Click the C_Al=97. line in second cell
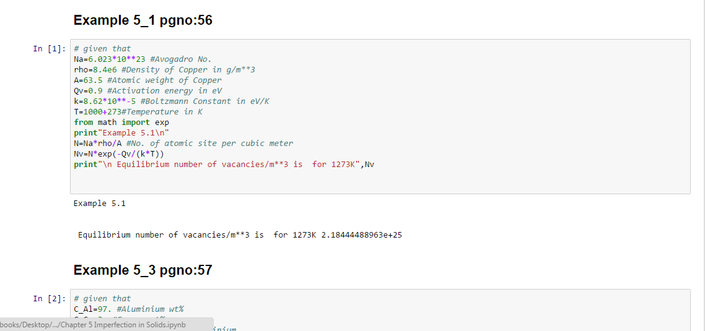Viewport: 705px width, 331px height. click(133, 309)
